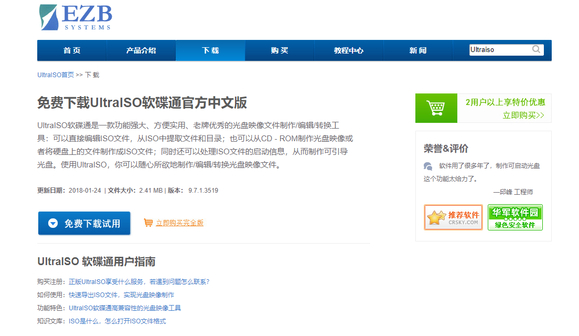Open the 华军软件园 绿色安全软件 badge
Screen dimensions: 579x336
point(515,217)
